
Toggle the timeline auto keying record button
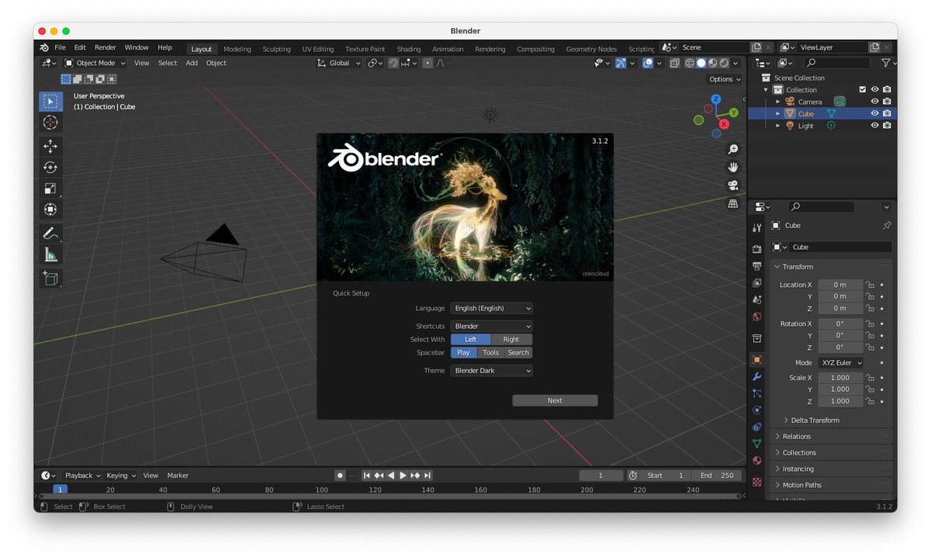coord(340,475)
